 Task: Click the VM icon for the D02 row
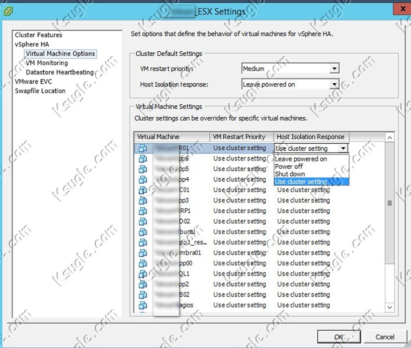[x=143, y=221]
